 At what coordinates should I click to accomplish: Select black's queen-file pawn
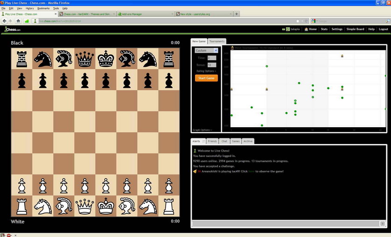[x=85, y=80]
